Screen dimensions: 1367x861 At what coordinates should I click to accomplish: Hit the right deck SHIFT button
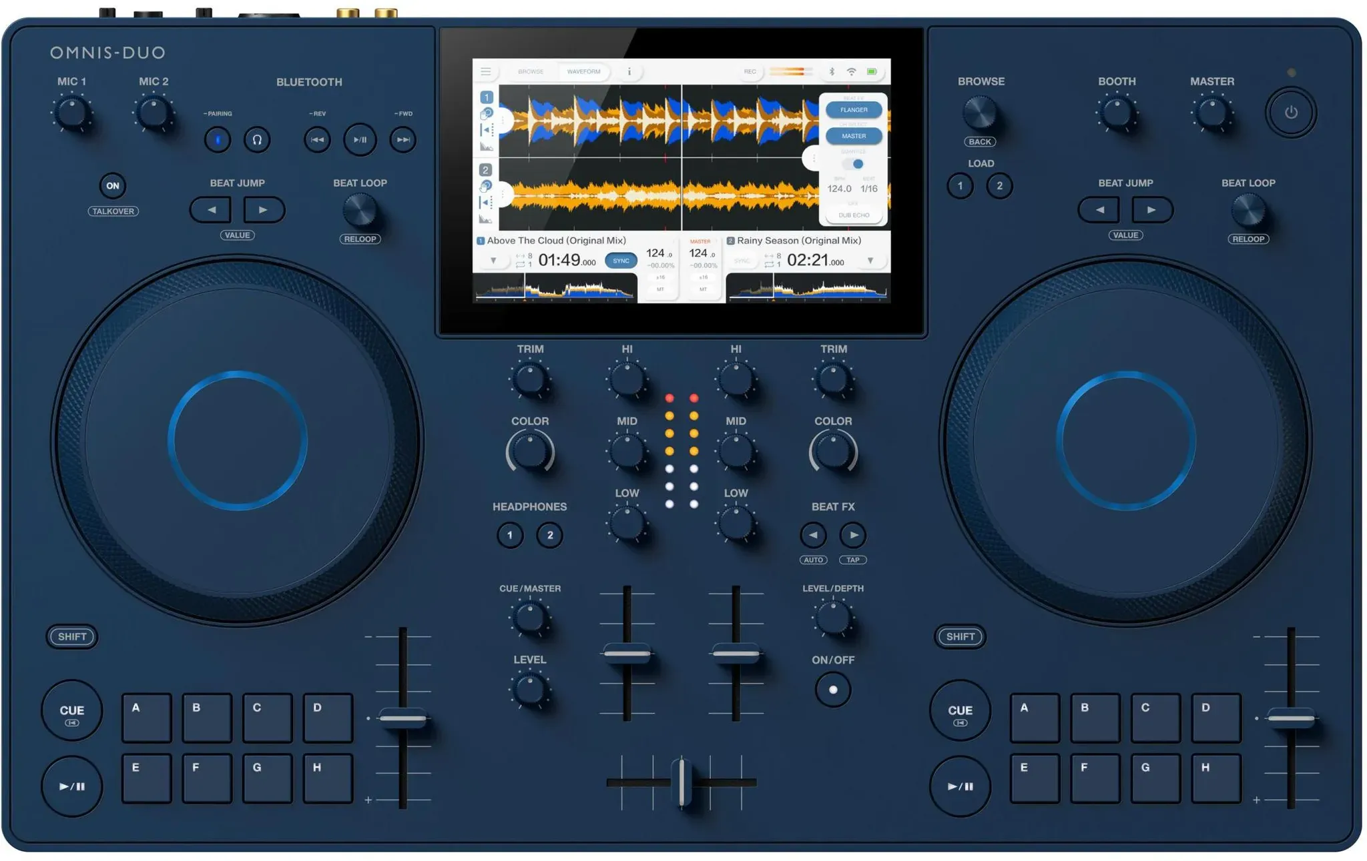[961, 636]
